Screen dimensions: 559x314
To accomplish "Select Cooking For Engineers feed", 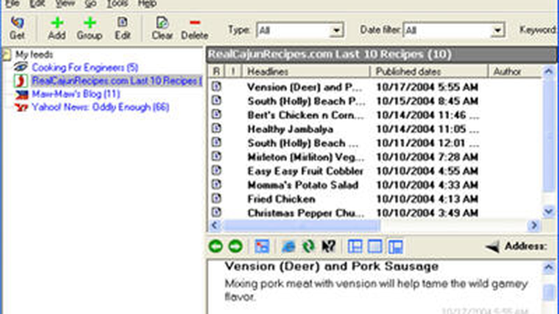I will [x=85, y=67].
